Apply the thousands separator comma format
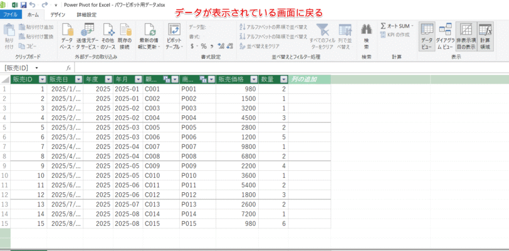The height and width of the screenshot is (251, 509). 212,46
